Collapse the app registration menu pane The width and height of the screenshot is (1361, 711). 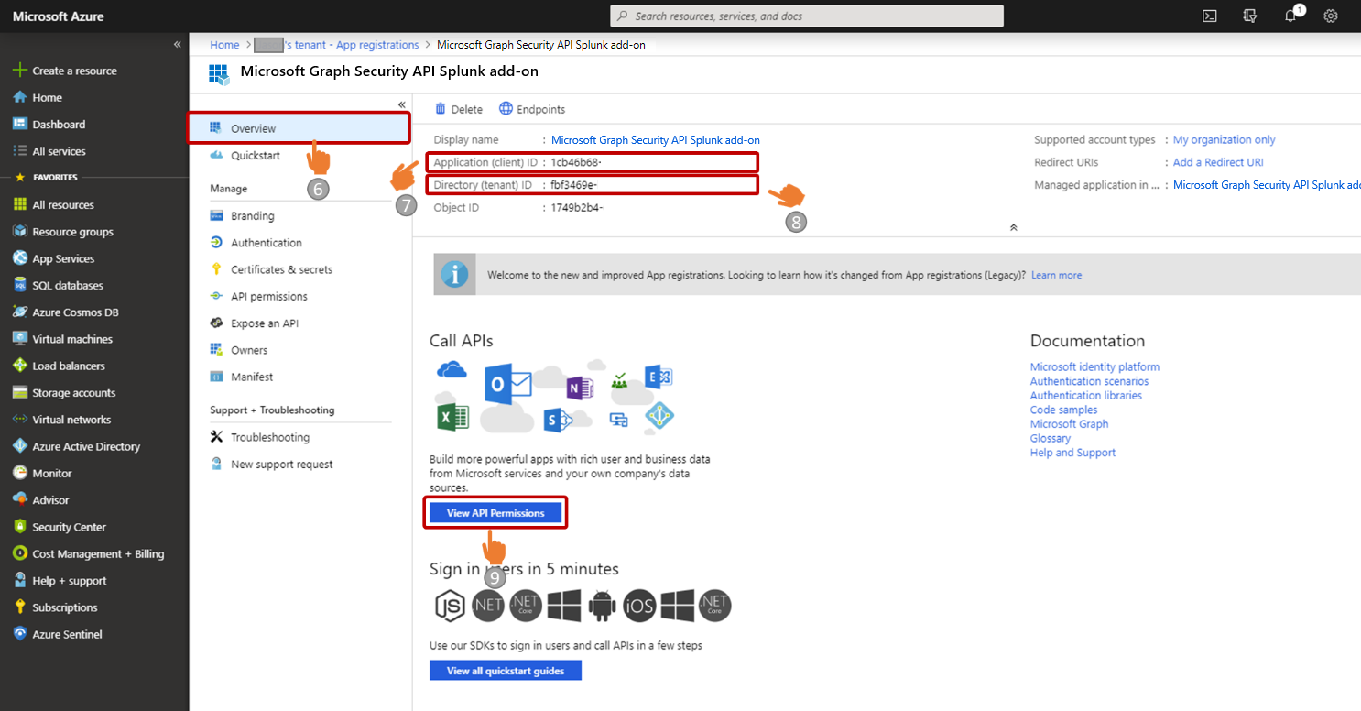point(401,104)
